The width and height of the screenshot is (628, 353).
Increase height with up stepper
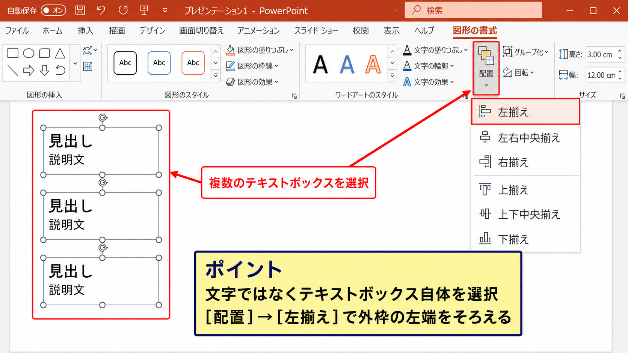tap(620, 51)
